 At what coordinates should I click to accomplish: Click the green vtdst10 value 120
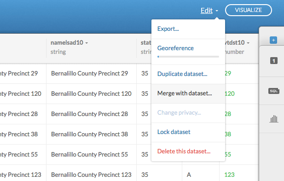point(230,93)
